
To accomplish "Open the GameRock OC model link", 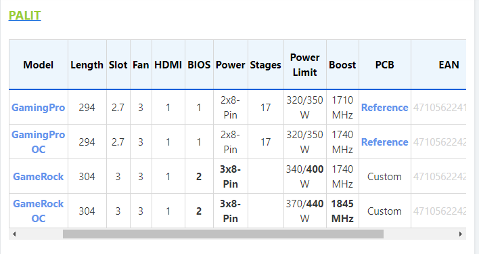I will click(38, 211).
